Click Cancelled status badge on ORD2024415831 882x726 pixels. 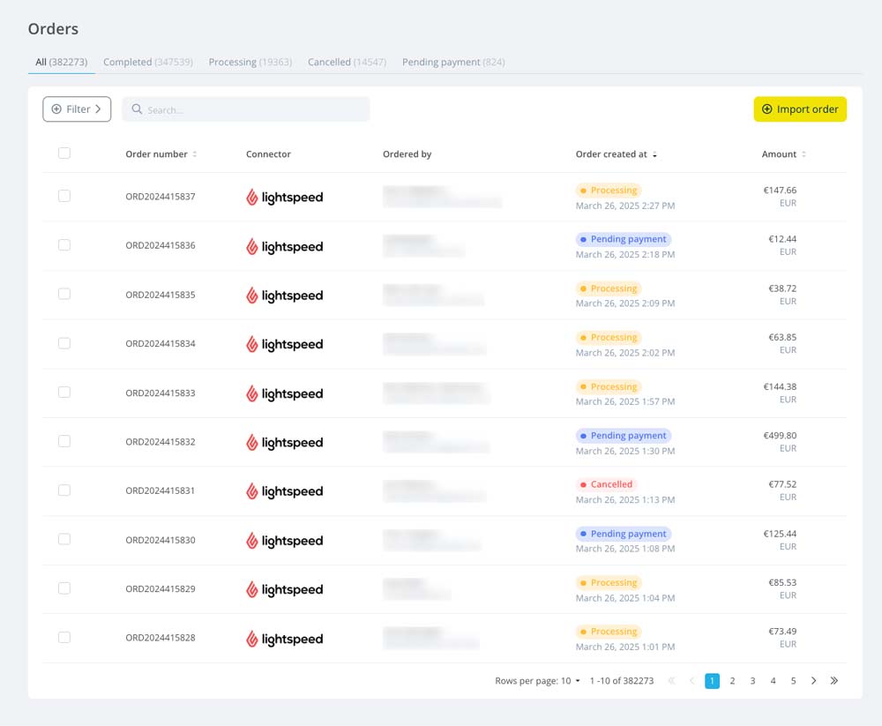point(607,484)
